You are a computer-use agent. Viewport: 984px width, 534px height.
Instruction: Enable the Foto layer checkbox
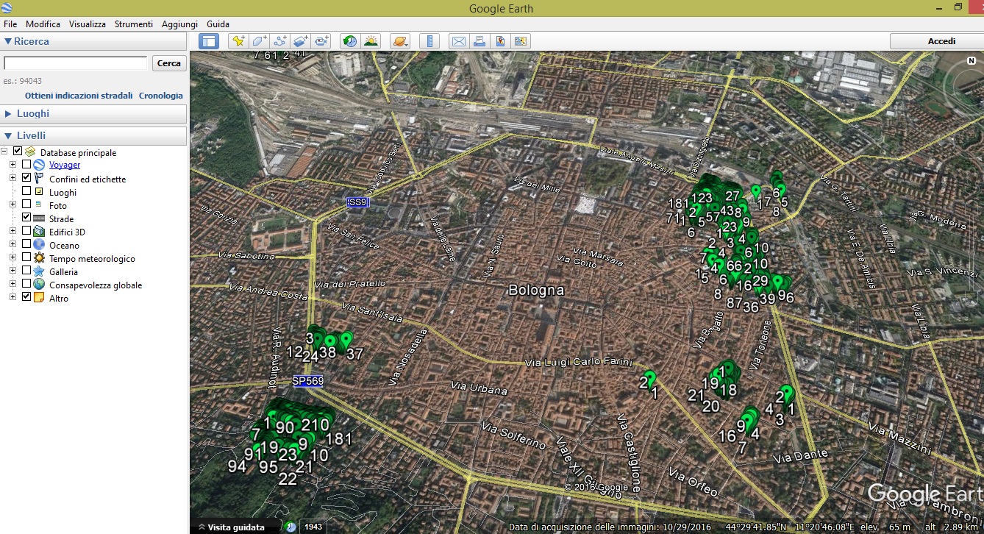click(x=26, y=204)
